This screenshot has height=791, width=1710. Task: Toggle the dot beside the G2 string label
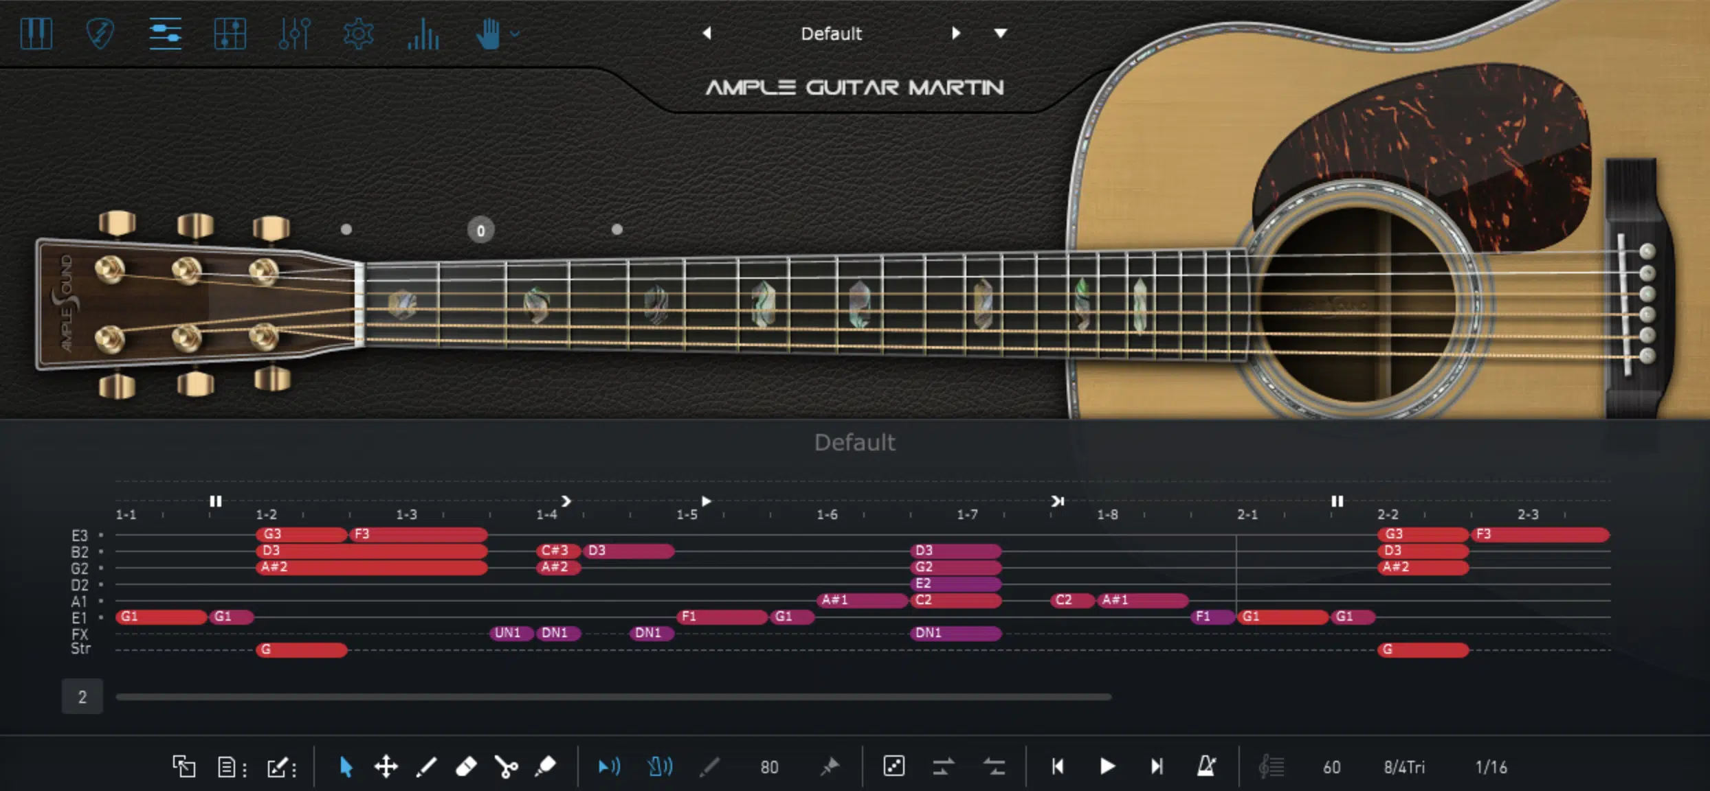click(x=101, y=568)
